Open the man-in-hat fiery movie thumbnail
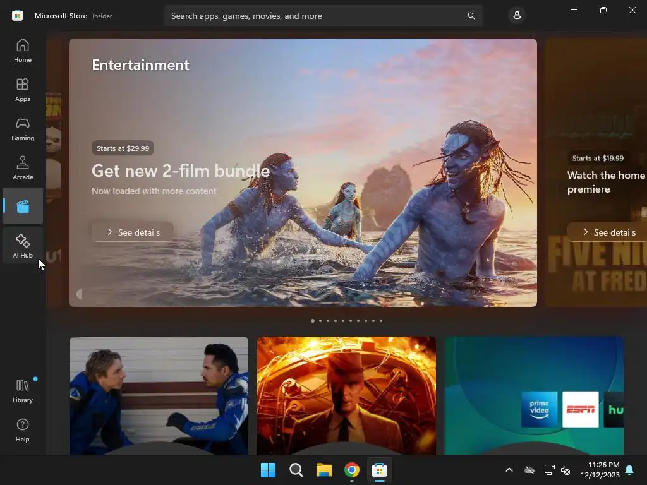The height and width of the screenshot is (485, 647). (346, 395)
